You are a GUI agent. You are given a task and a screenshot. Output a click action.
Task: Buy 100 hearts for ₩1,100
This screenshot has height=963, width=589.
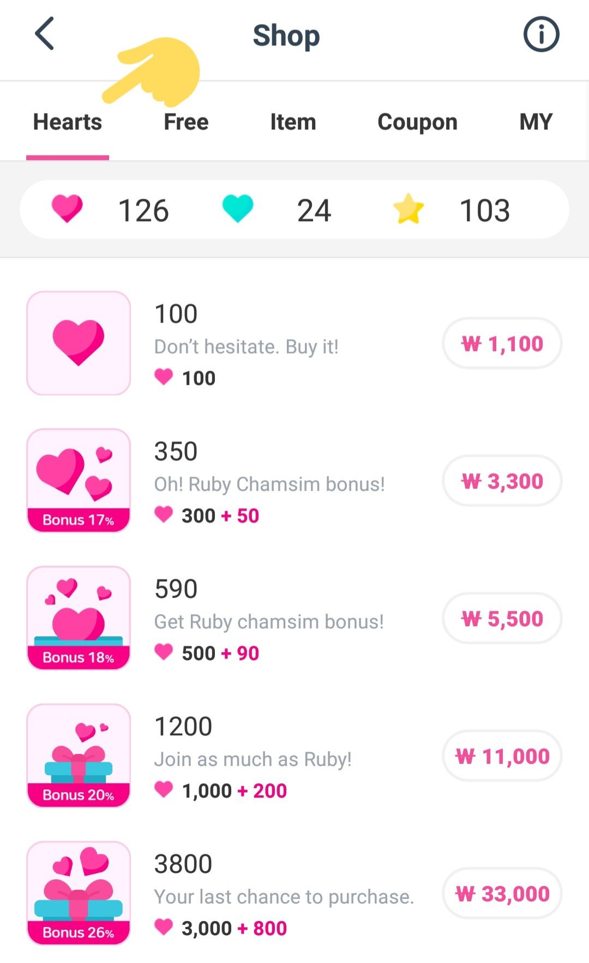pos(502,343)
